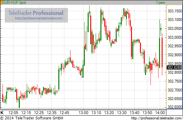Click the 2014 TeleTrader Software GmbH copyright text

click(32, 118)
